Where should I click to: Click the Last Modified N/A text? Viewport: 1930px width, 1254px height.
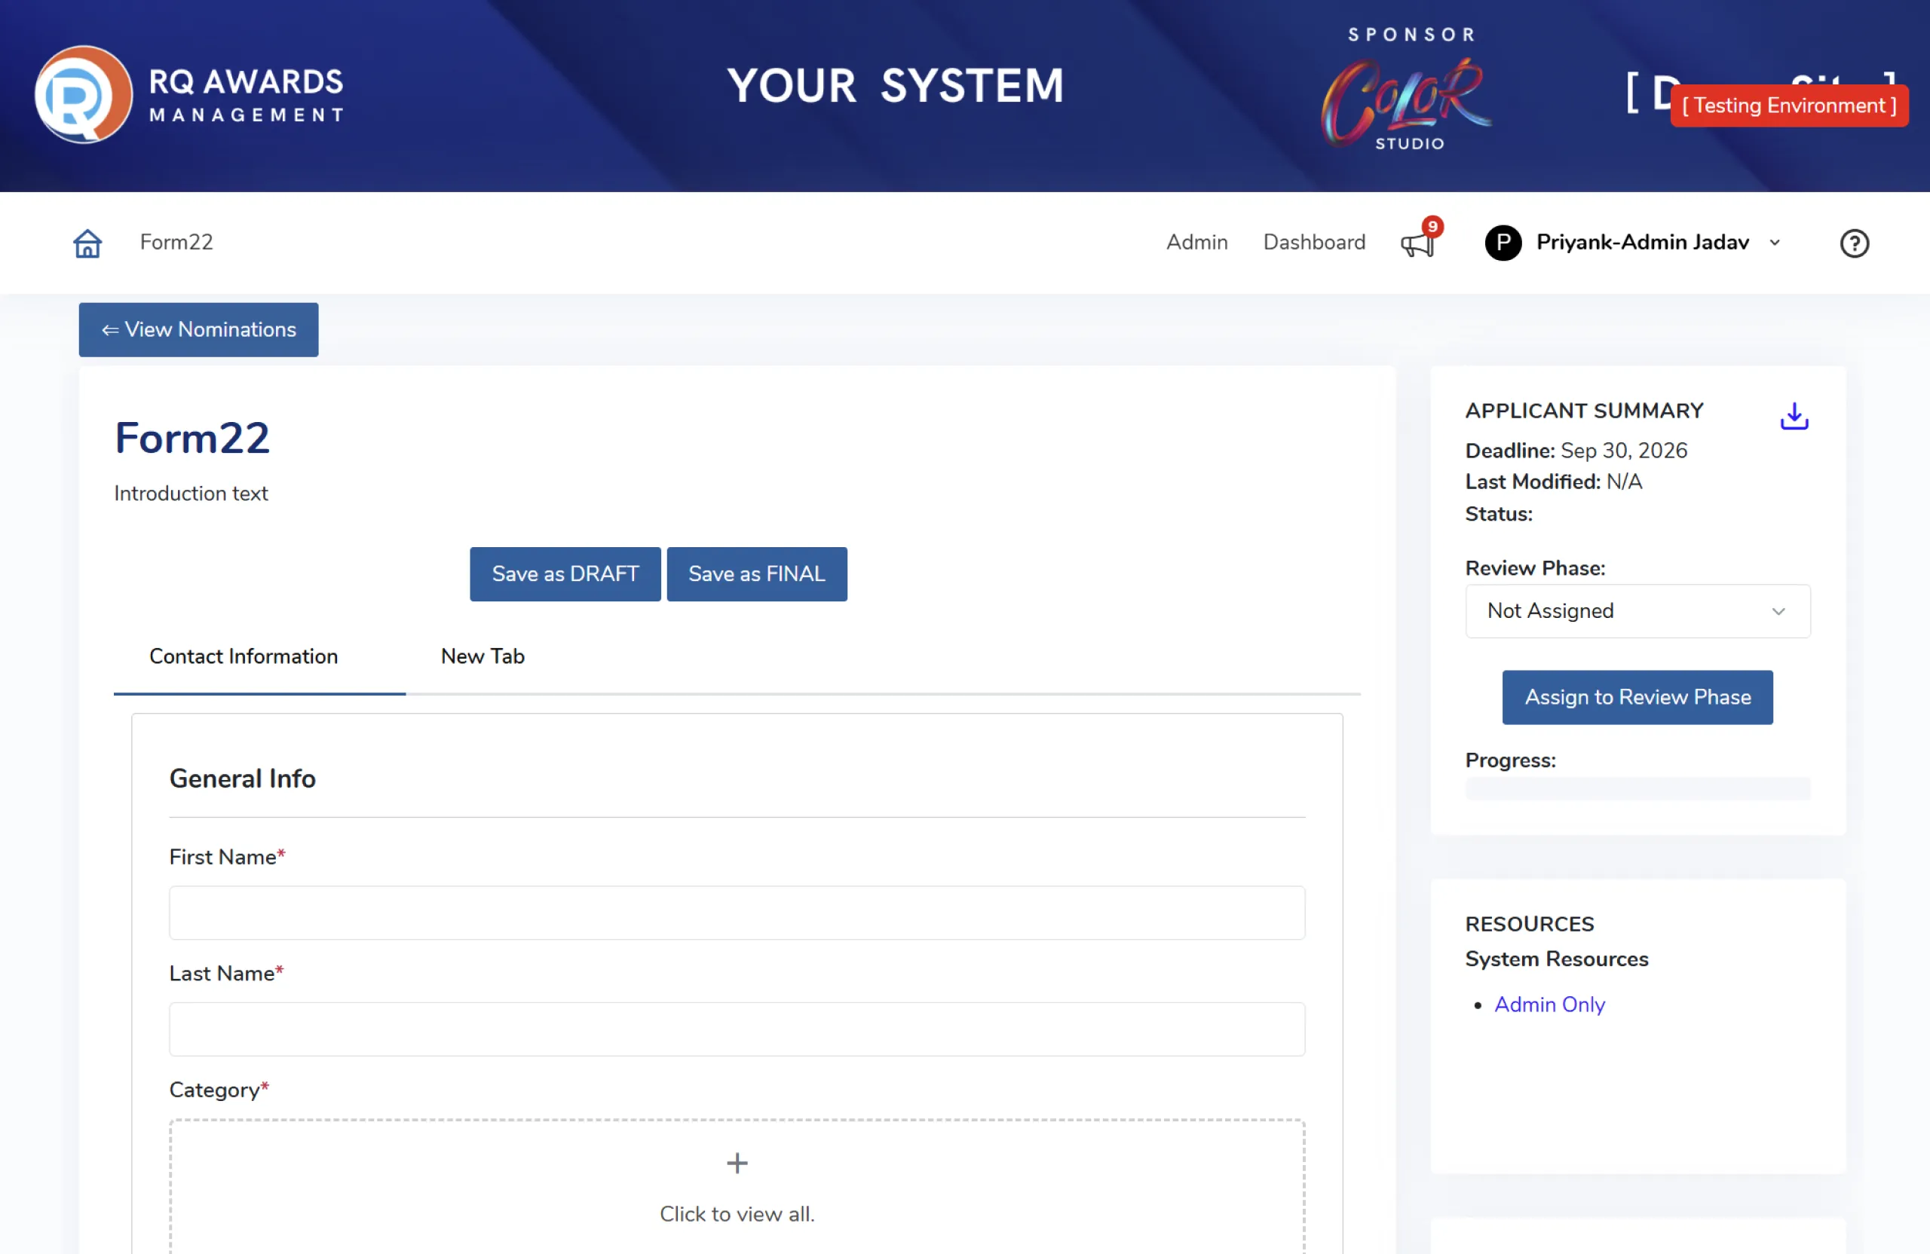pyautogui.click(x=1553, y=482)
